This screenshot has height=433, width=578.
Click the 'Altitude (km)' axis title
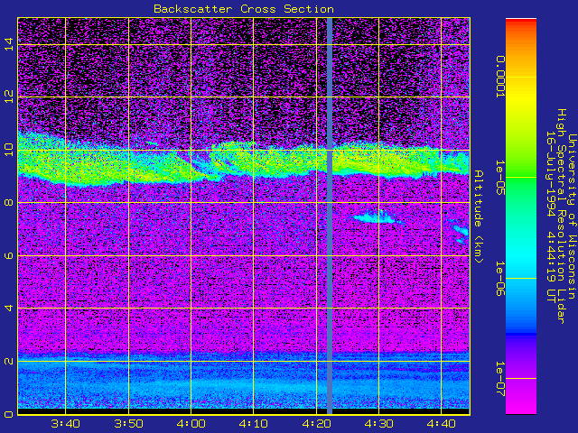(478, 216)
